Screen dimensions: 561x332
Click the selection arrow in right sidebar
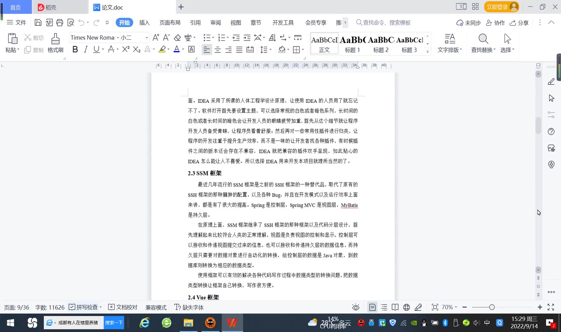click(551, 98)
